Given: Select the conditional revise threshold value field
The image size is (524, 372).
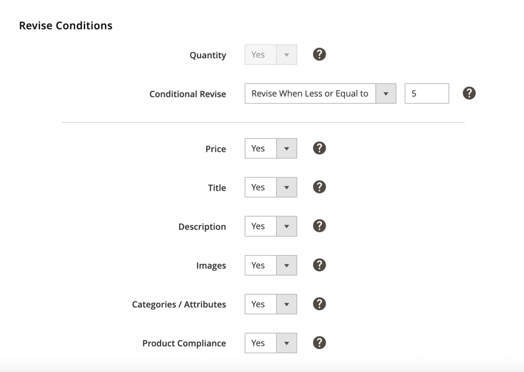Looking at the screenshot, I should pyautogui.click(x=427, y=93).
